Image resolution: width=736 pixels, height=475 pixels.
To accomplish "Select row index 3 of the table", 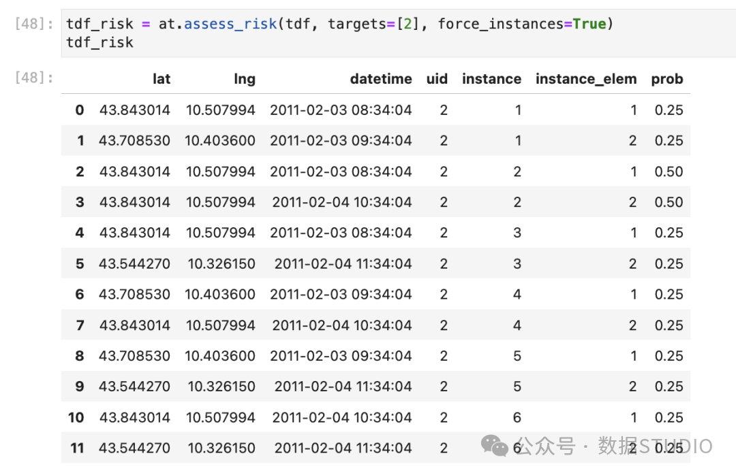I will click(80, 202).
